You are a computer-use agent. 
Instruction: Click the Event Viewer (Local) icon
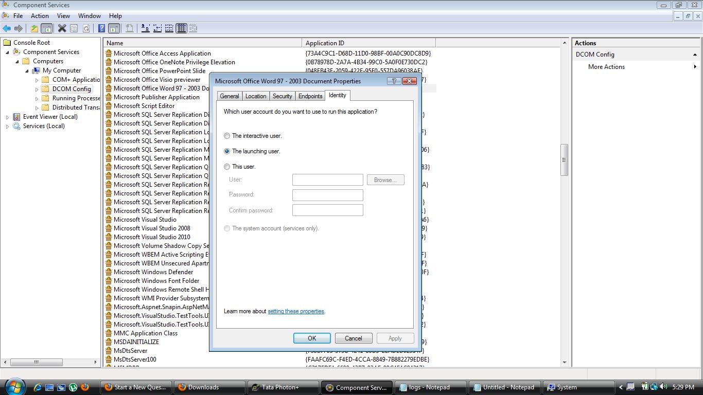[x=17, y=117]
